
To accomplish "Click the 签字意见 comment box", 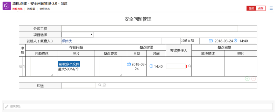I will (138, 106).
